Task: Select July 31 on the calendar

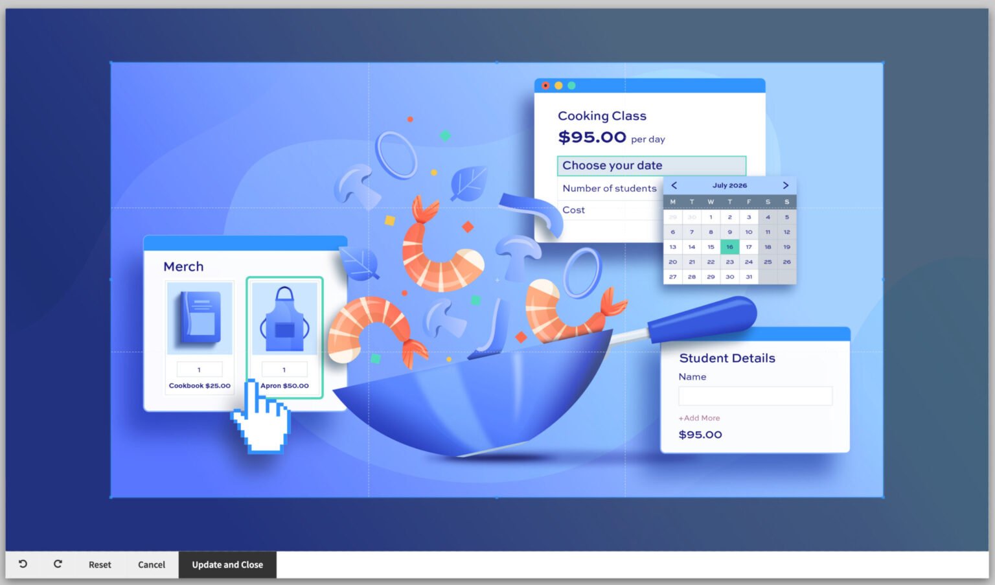Action: [749, 277]
